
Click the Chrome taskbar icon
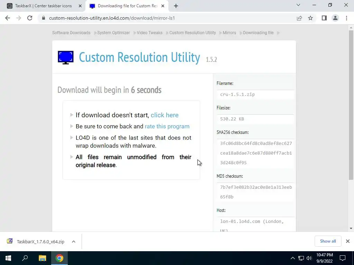pos(59,258)
